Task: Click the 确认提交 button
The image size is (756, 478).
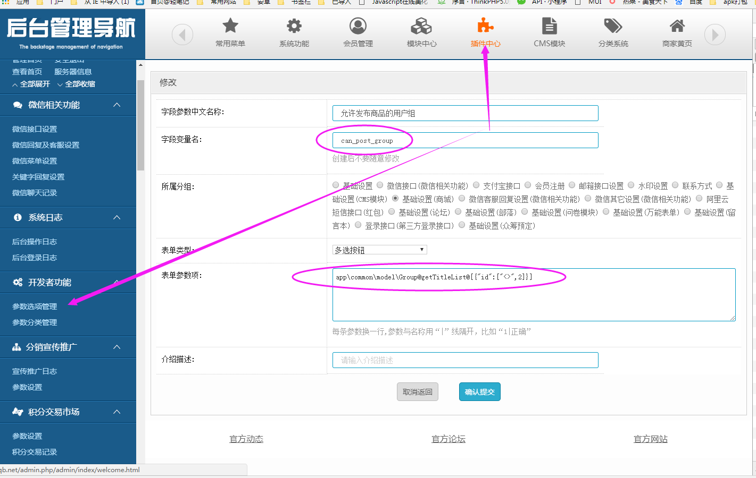Action: point(479,392)
